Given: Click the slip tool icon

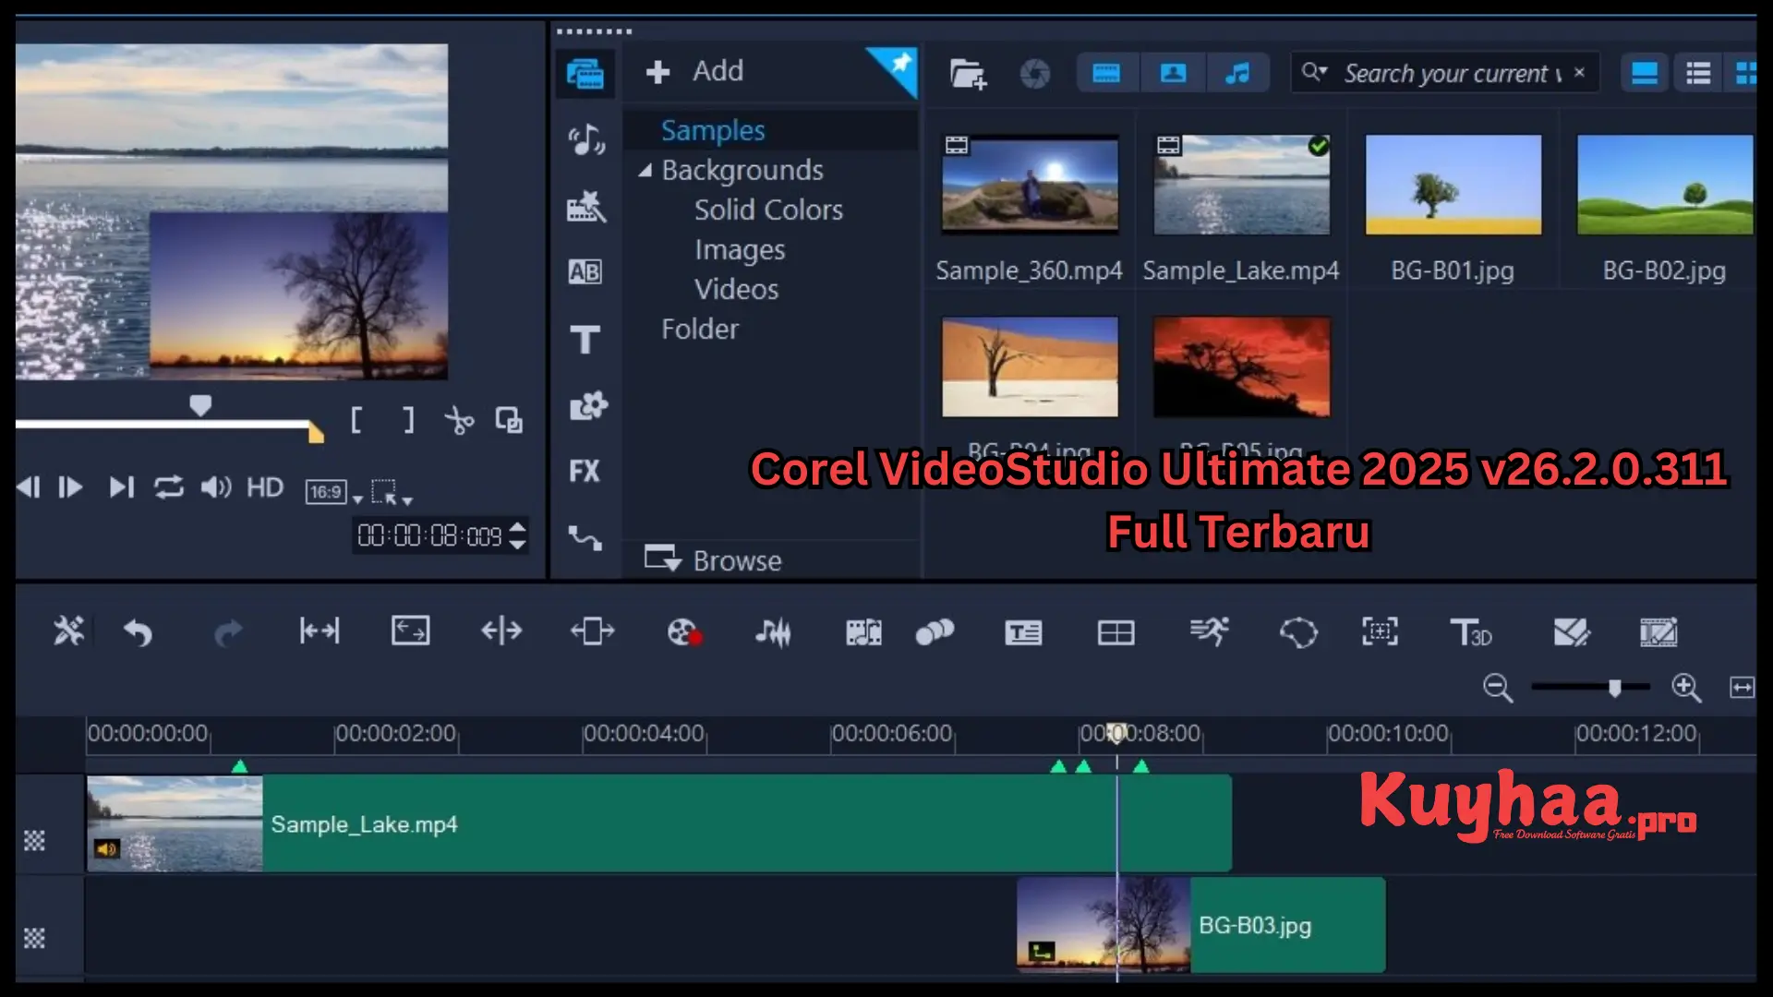Looking at the screenshot, I should point(320,631).
